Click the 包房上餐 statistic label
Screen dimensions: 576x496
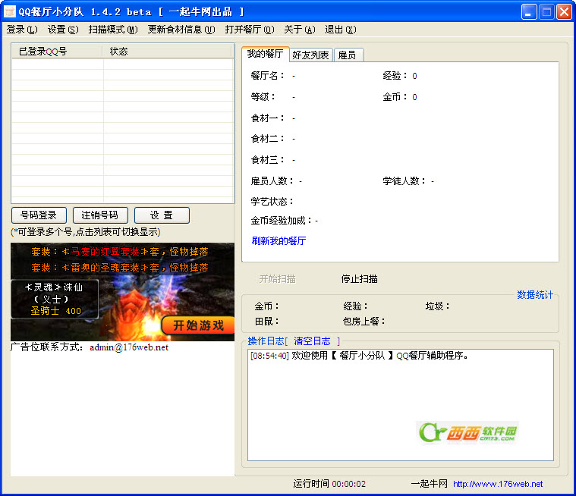[x=364, y=322]
